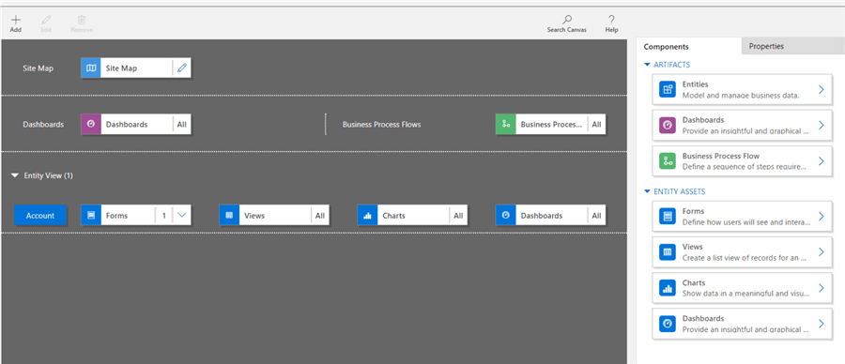Click Charts icon in Entity Assets list

click(x=668, y=288)
